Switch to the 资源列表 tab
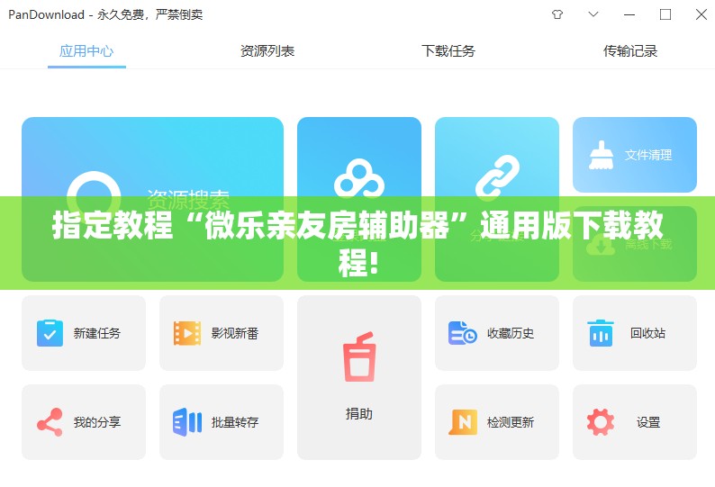The width and height of the screenshot is (715, 487). click(x=267, y=50)
